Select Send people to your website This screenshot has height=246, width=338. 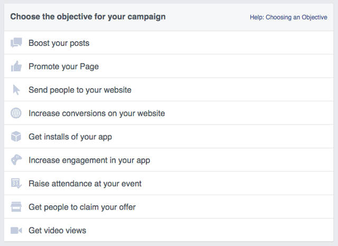click(80, 90)
